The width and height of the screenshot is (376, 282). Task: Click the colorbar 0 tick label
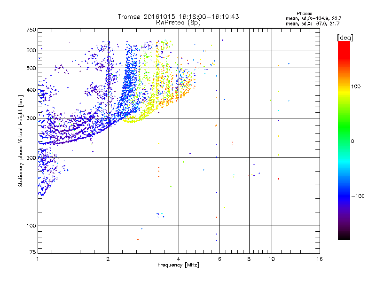(x=352, y=141)
